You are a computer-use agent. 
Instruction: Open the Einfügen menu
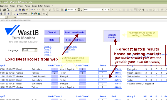coord(20,6)
